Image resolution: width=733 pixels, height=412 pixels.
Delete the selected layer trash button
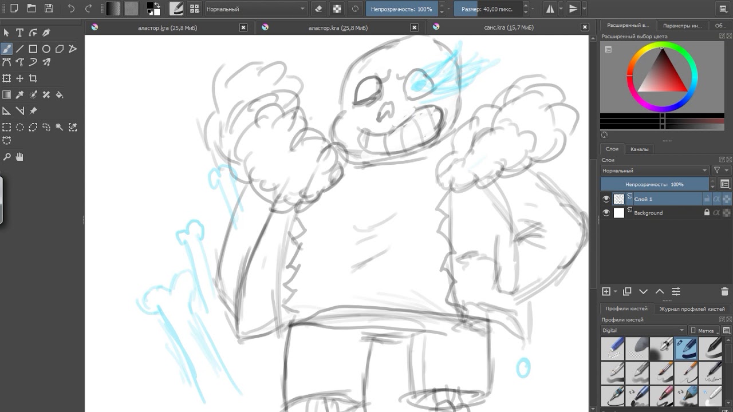tap(724, 292)
